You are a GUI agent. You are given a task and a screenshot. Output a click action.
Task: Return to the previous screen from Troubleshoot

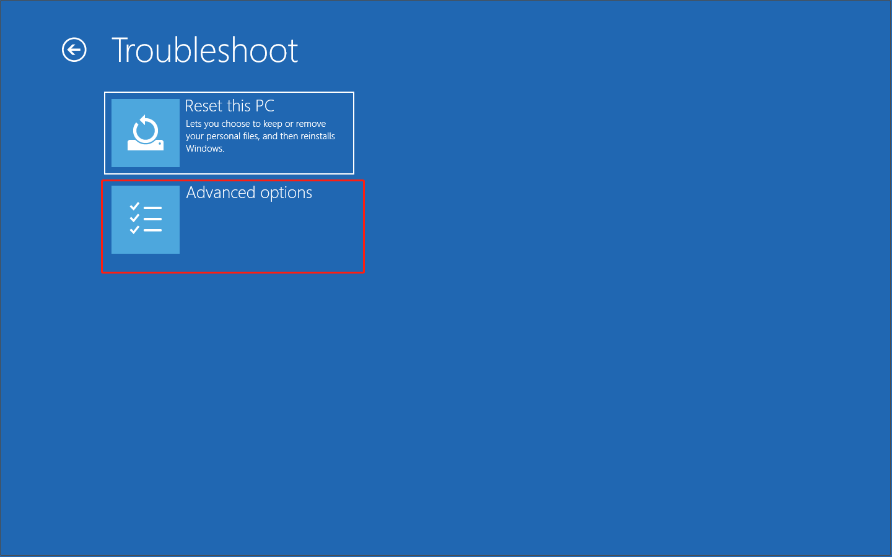[x=74, y=50]
